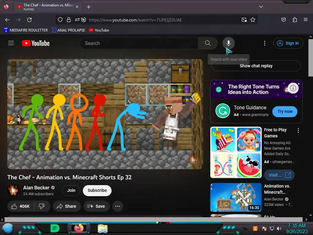Open the Animation vs. Minecraft 16:30 video thumbnail
Screen dimensions: 313x235
click(x=236, y=197)
